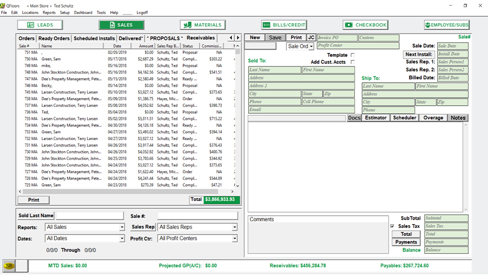Screen dimensions: 488x277
Task: Open the Reports menu
Action: tap(49, 13)
